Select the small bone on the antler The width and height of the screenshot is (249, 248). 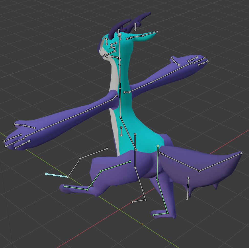(135, 27)
